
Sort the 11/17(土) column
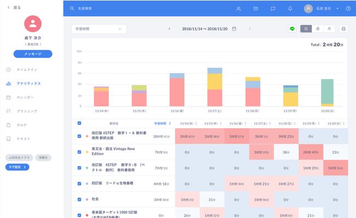[x=270, y=124]
